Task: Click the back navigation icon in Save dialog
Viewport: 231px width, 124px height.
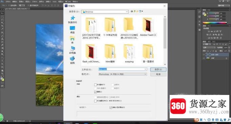Action: click(132, 11)
